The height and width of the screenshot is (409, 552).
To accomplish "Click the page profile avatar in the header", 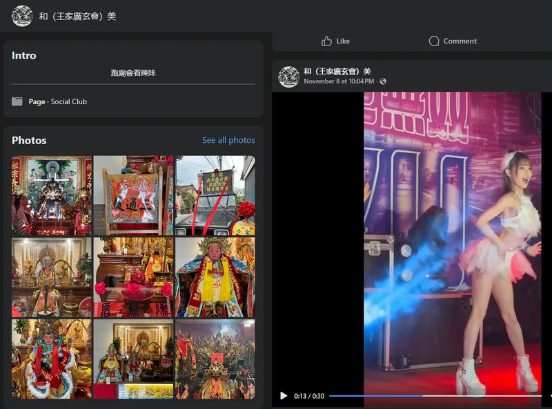I will (x=22, y=16).
